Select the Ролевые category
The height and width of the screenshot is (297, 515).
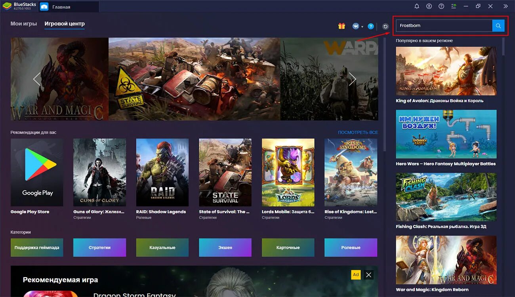pos(351,247)
